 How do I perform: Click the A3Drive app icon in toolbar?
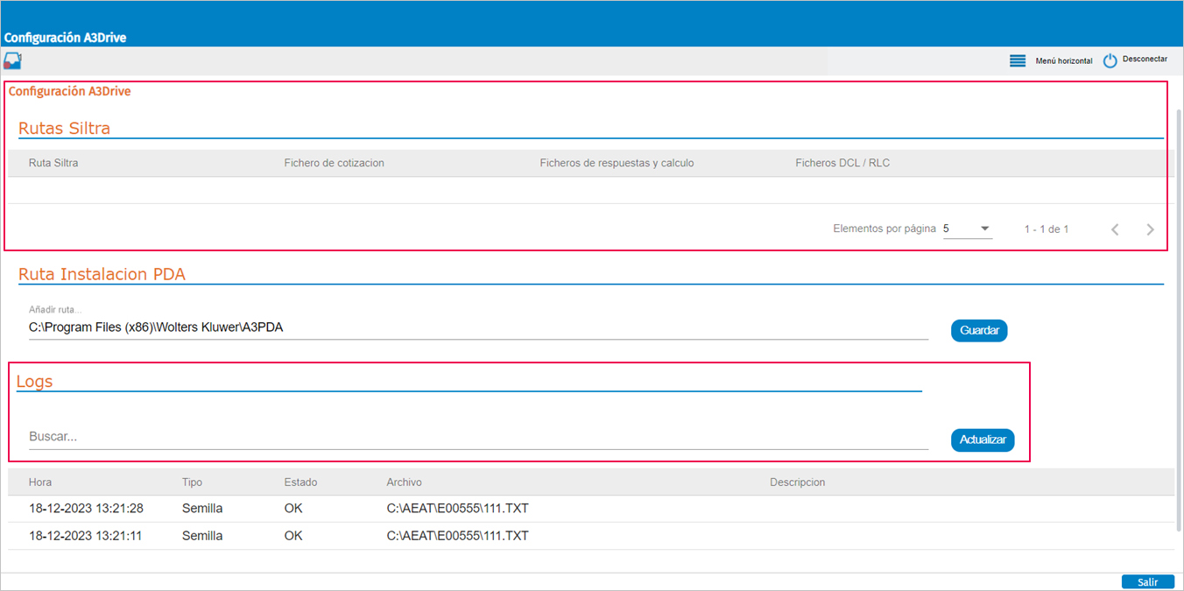12,60
